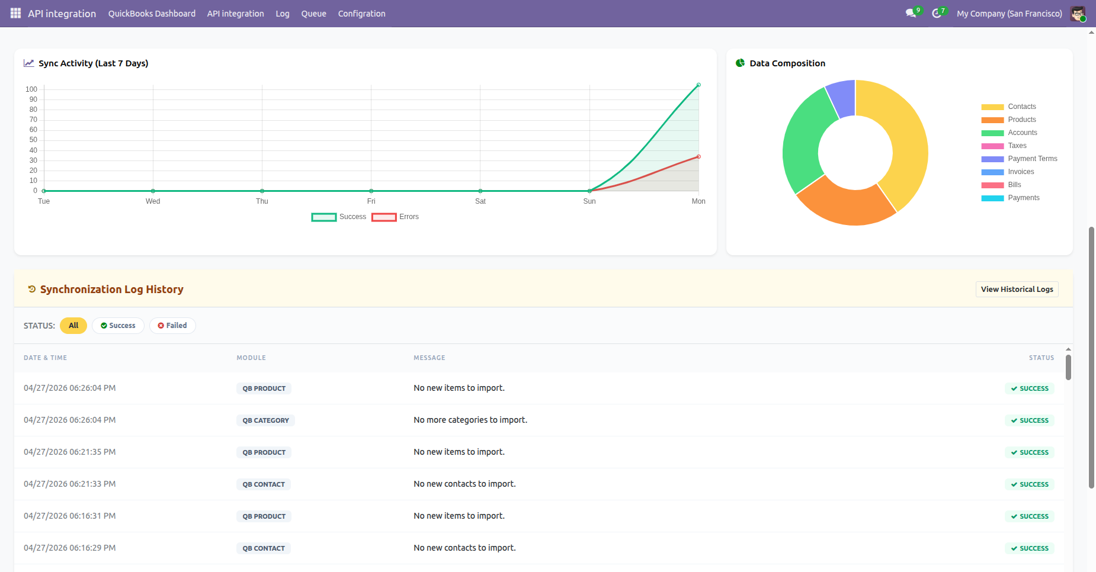
Task: Sort by DATE & TIME column header
Action: click(x=45, y=358)
